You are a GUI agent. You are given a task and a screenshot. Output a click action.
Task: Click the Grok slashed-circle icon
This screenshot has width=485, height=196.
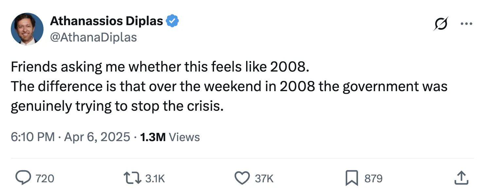(x=441, y=24)
